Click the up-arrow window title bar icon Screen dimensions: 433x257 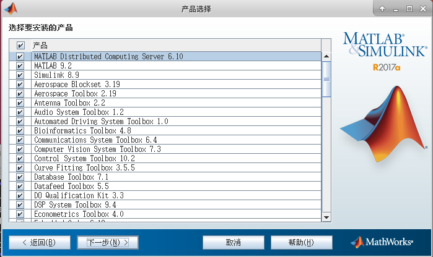382,9
